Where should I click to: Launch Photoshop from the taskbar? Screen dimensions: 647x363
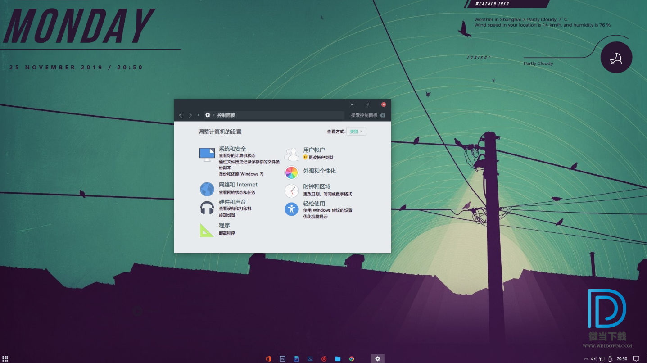[282, 359]
